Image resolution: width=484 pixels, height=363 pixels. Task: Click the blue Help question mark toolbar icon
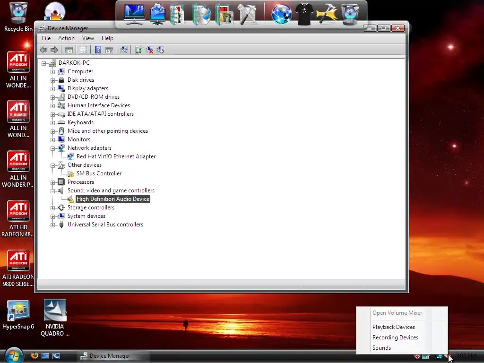click(x=98, y=50)
